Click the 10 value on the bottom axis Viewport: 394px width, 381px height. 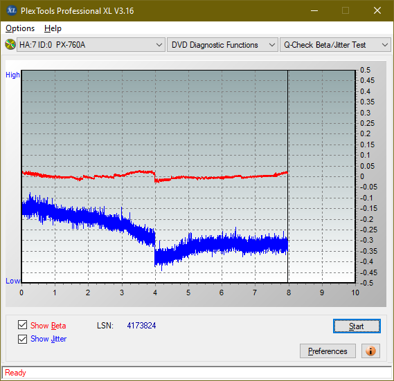tap(355, 292)
